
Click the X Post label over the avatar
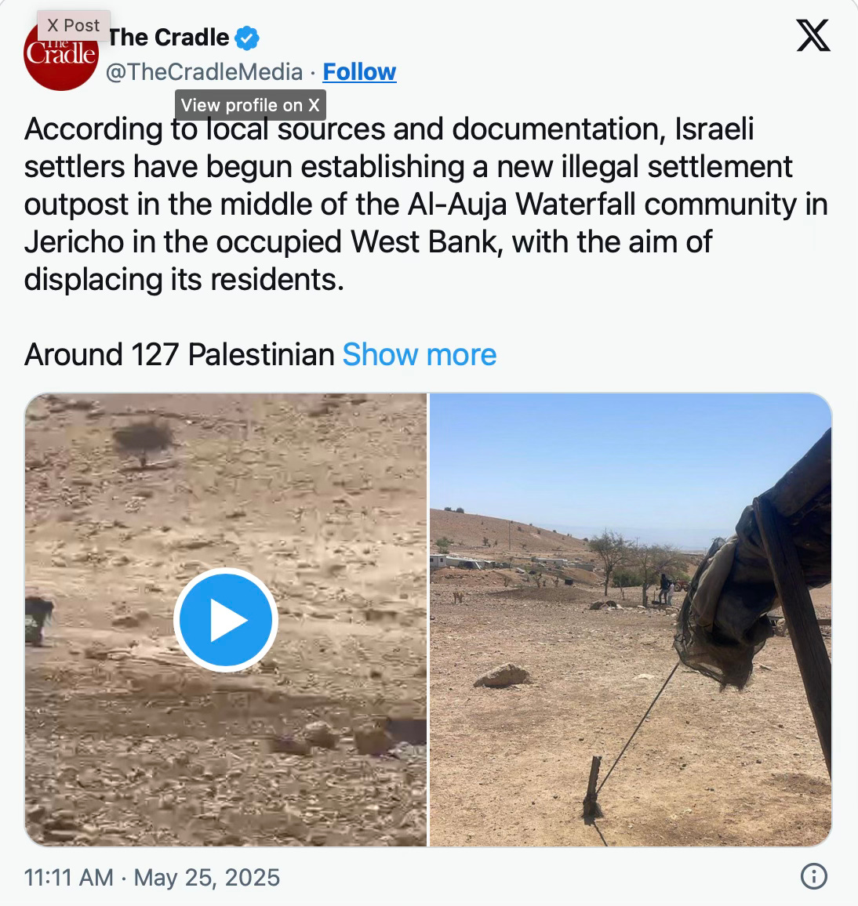(74, 25)
